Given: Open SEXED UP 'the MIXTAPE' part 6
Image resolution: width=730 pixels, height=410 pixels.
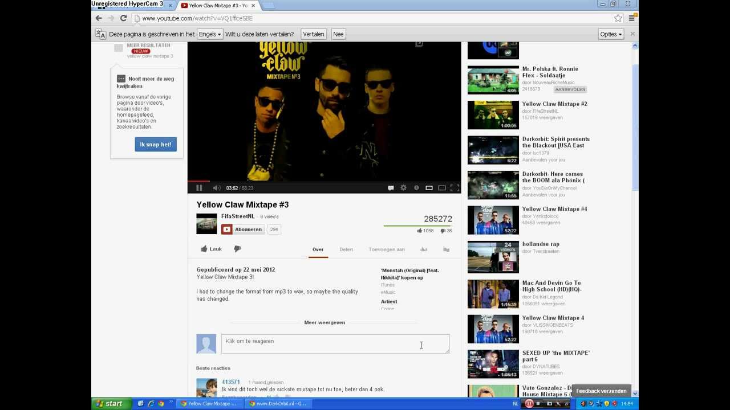Looking at the screenshot, I should 493,364.
